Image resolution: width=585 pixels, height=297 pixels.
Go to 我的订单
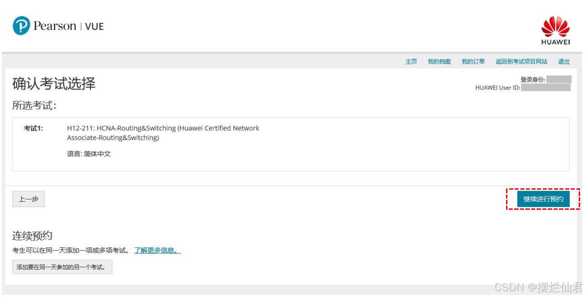click(473, 62)
